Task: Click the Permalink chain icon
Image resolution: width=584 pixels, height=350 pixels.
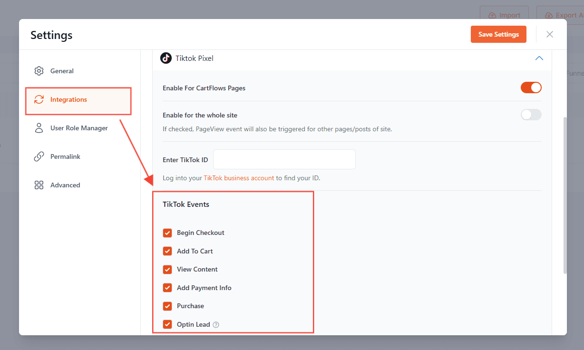Action: [39, 156]
